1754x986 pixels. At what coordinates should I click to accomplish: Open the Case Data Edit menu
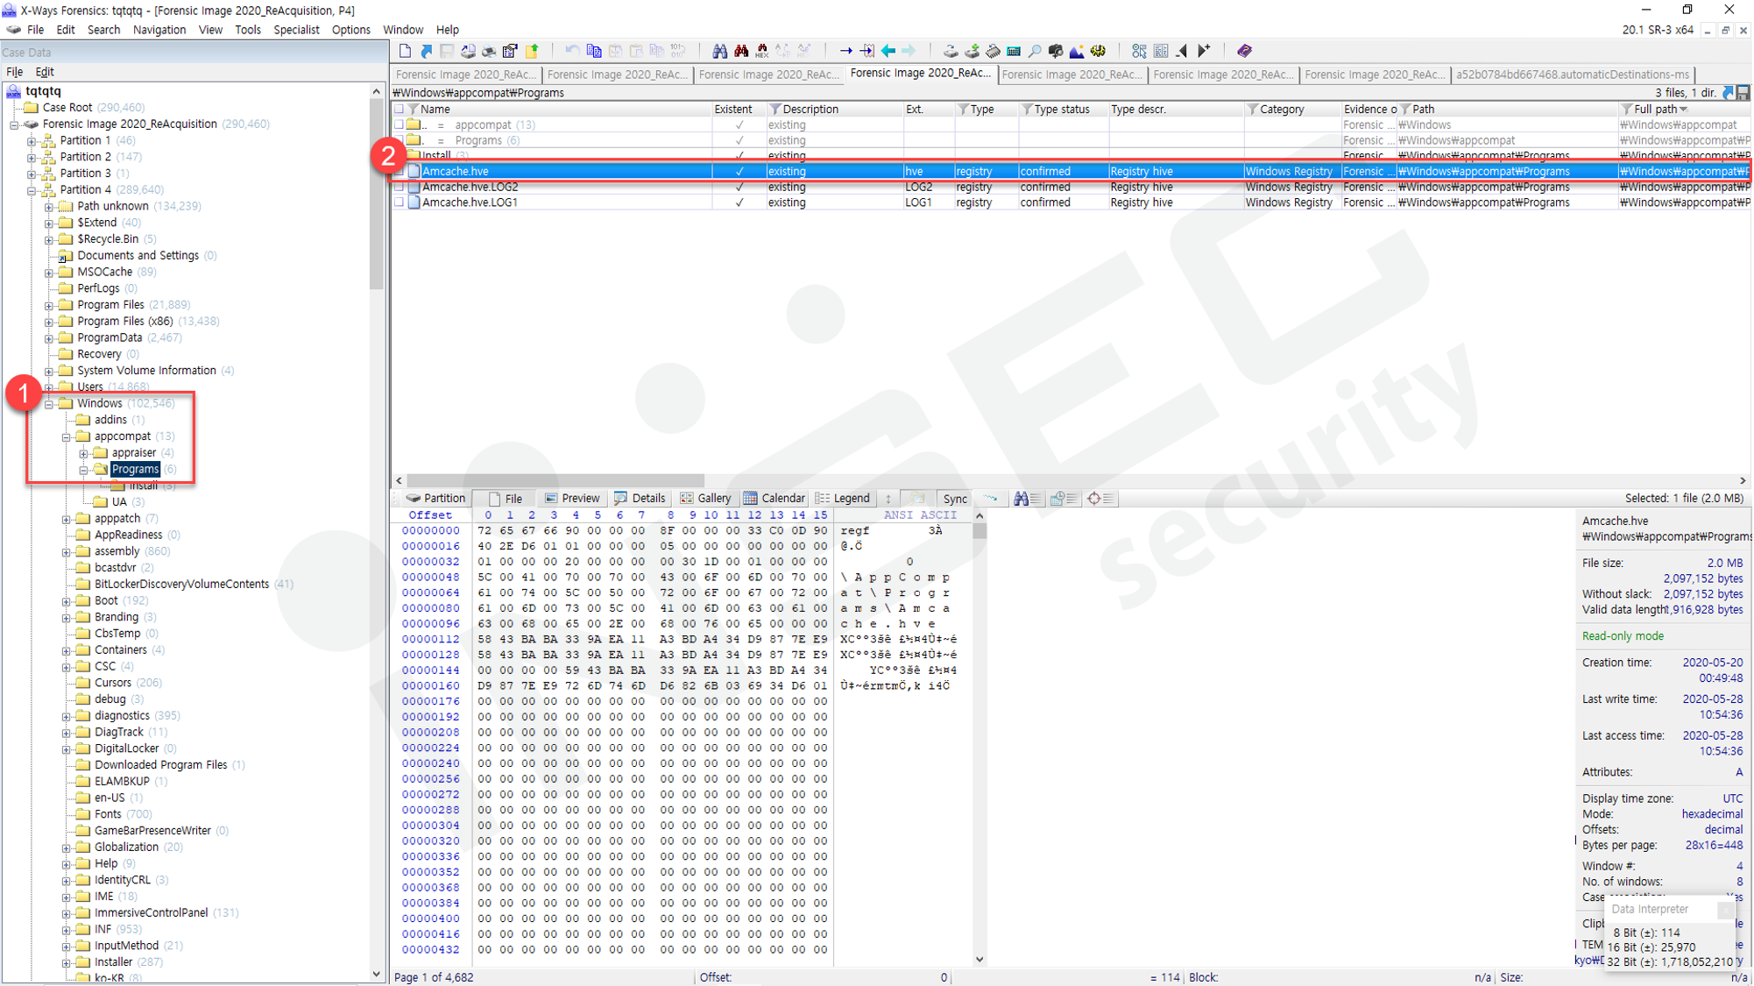coord(45,72)
